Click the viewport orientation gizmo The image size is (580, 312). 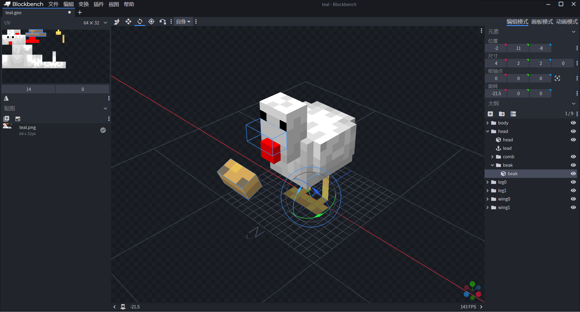point(472,291)
